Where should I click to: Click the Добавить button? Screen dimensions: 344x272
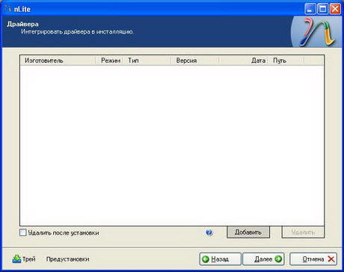click(x=248, y=232)
